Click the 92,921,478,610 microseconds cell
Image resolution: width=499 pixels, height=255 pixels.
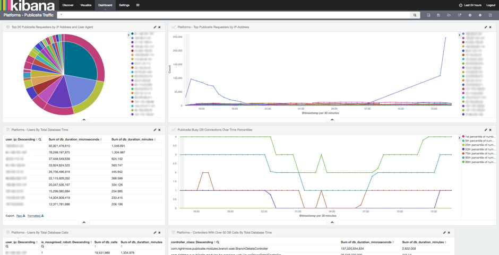click(59, 146)
